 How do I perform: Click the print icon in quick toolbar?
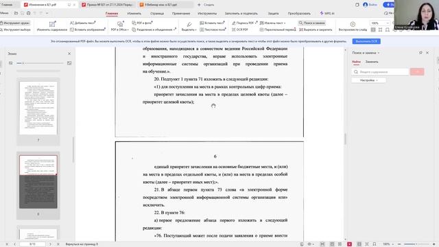coord(28,13)
